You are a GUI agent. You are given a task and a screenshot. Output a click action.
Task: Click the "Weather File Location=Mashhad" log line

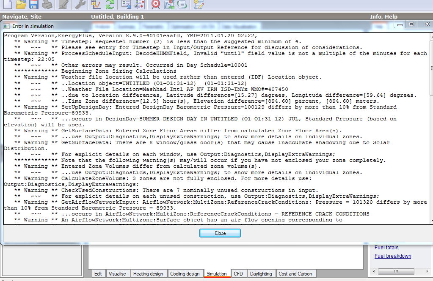click(x=151, y=89)
